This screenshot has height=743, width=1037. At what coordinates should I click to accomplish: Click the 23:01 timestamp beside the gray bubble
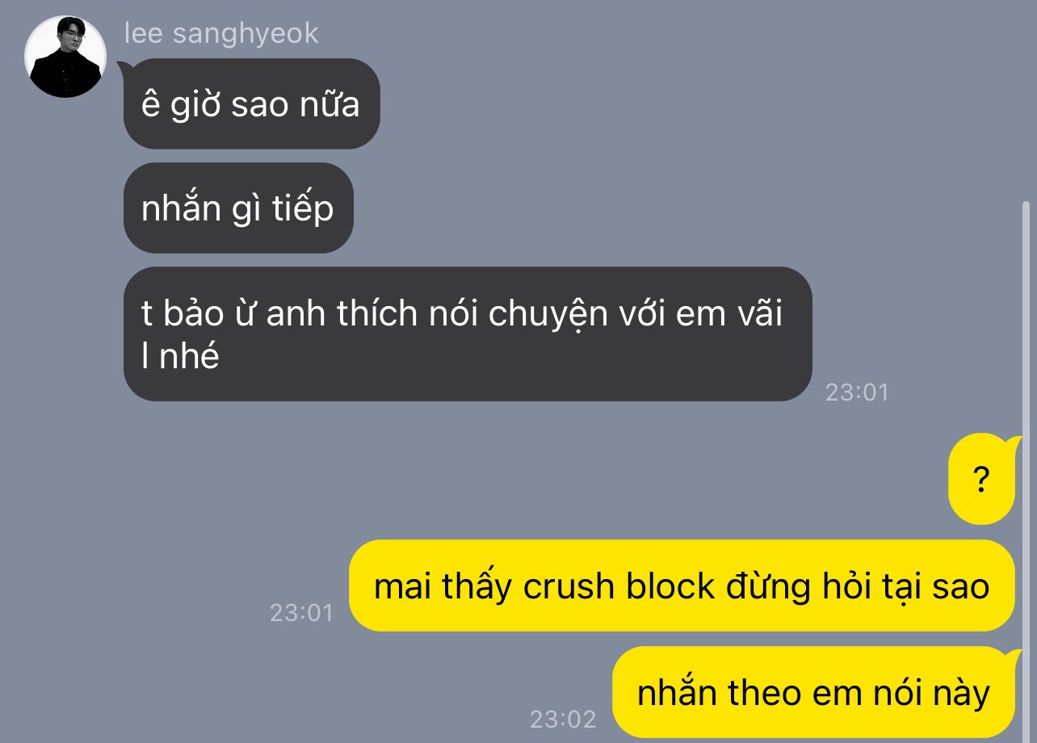856,392
